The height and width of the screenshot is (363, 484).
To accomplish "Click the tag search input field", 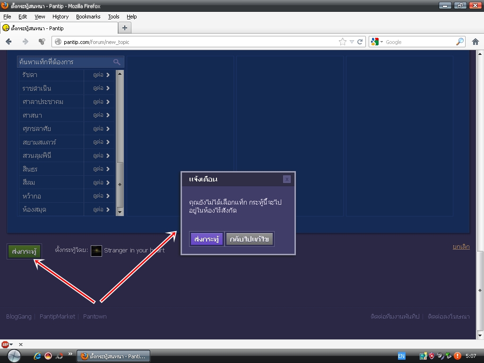I will 70,62.
